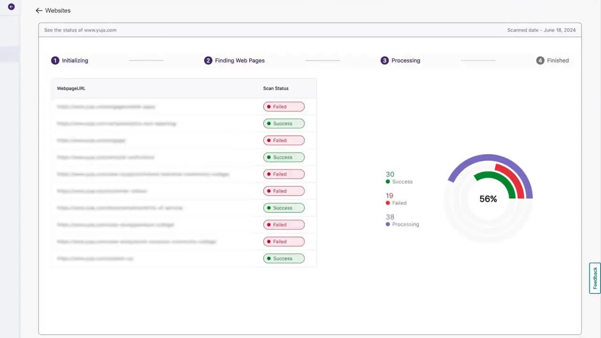Open the Feedback side tab
Viewport: 601px width, 338px height.
pyautogui.click(x=595, y=278)
